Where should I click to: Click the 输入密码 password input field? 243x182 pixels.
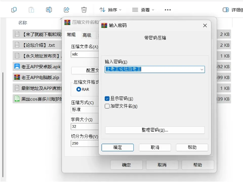point(155,69)
